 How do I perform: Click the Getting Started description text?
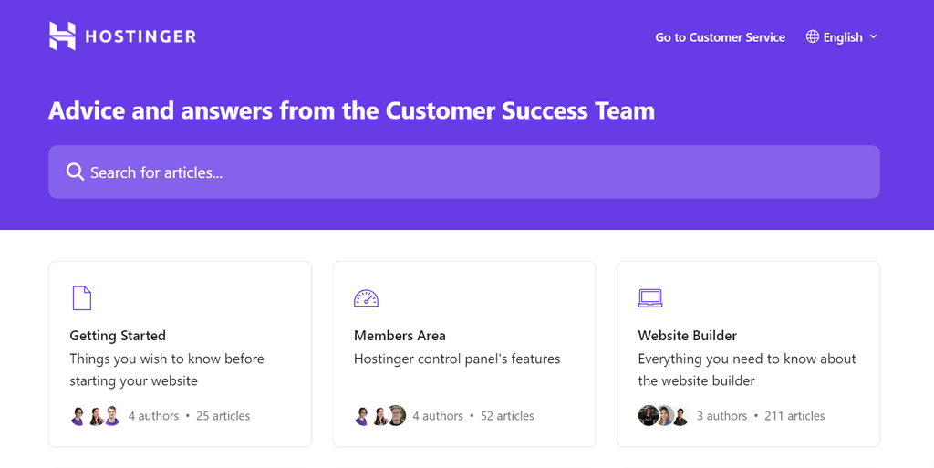167,369
